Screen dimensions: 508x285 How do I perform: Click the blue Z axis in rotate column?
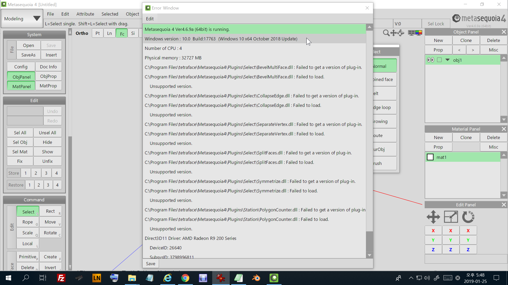468,249
